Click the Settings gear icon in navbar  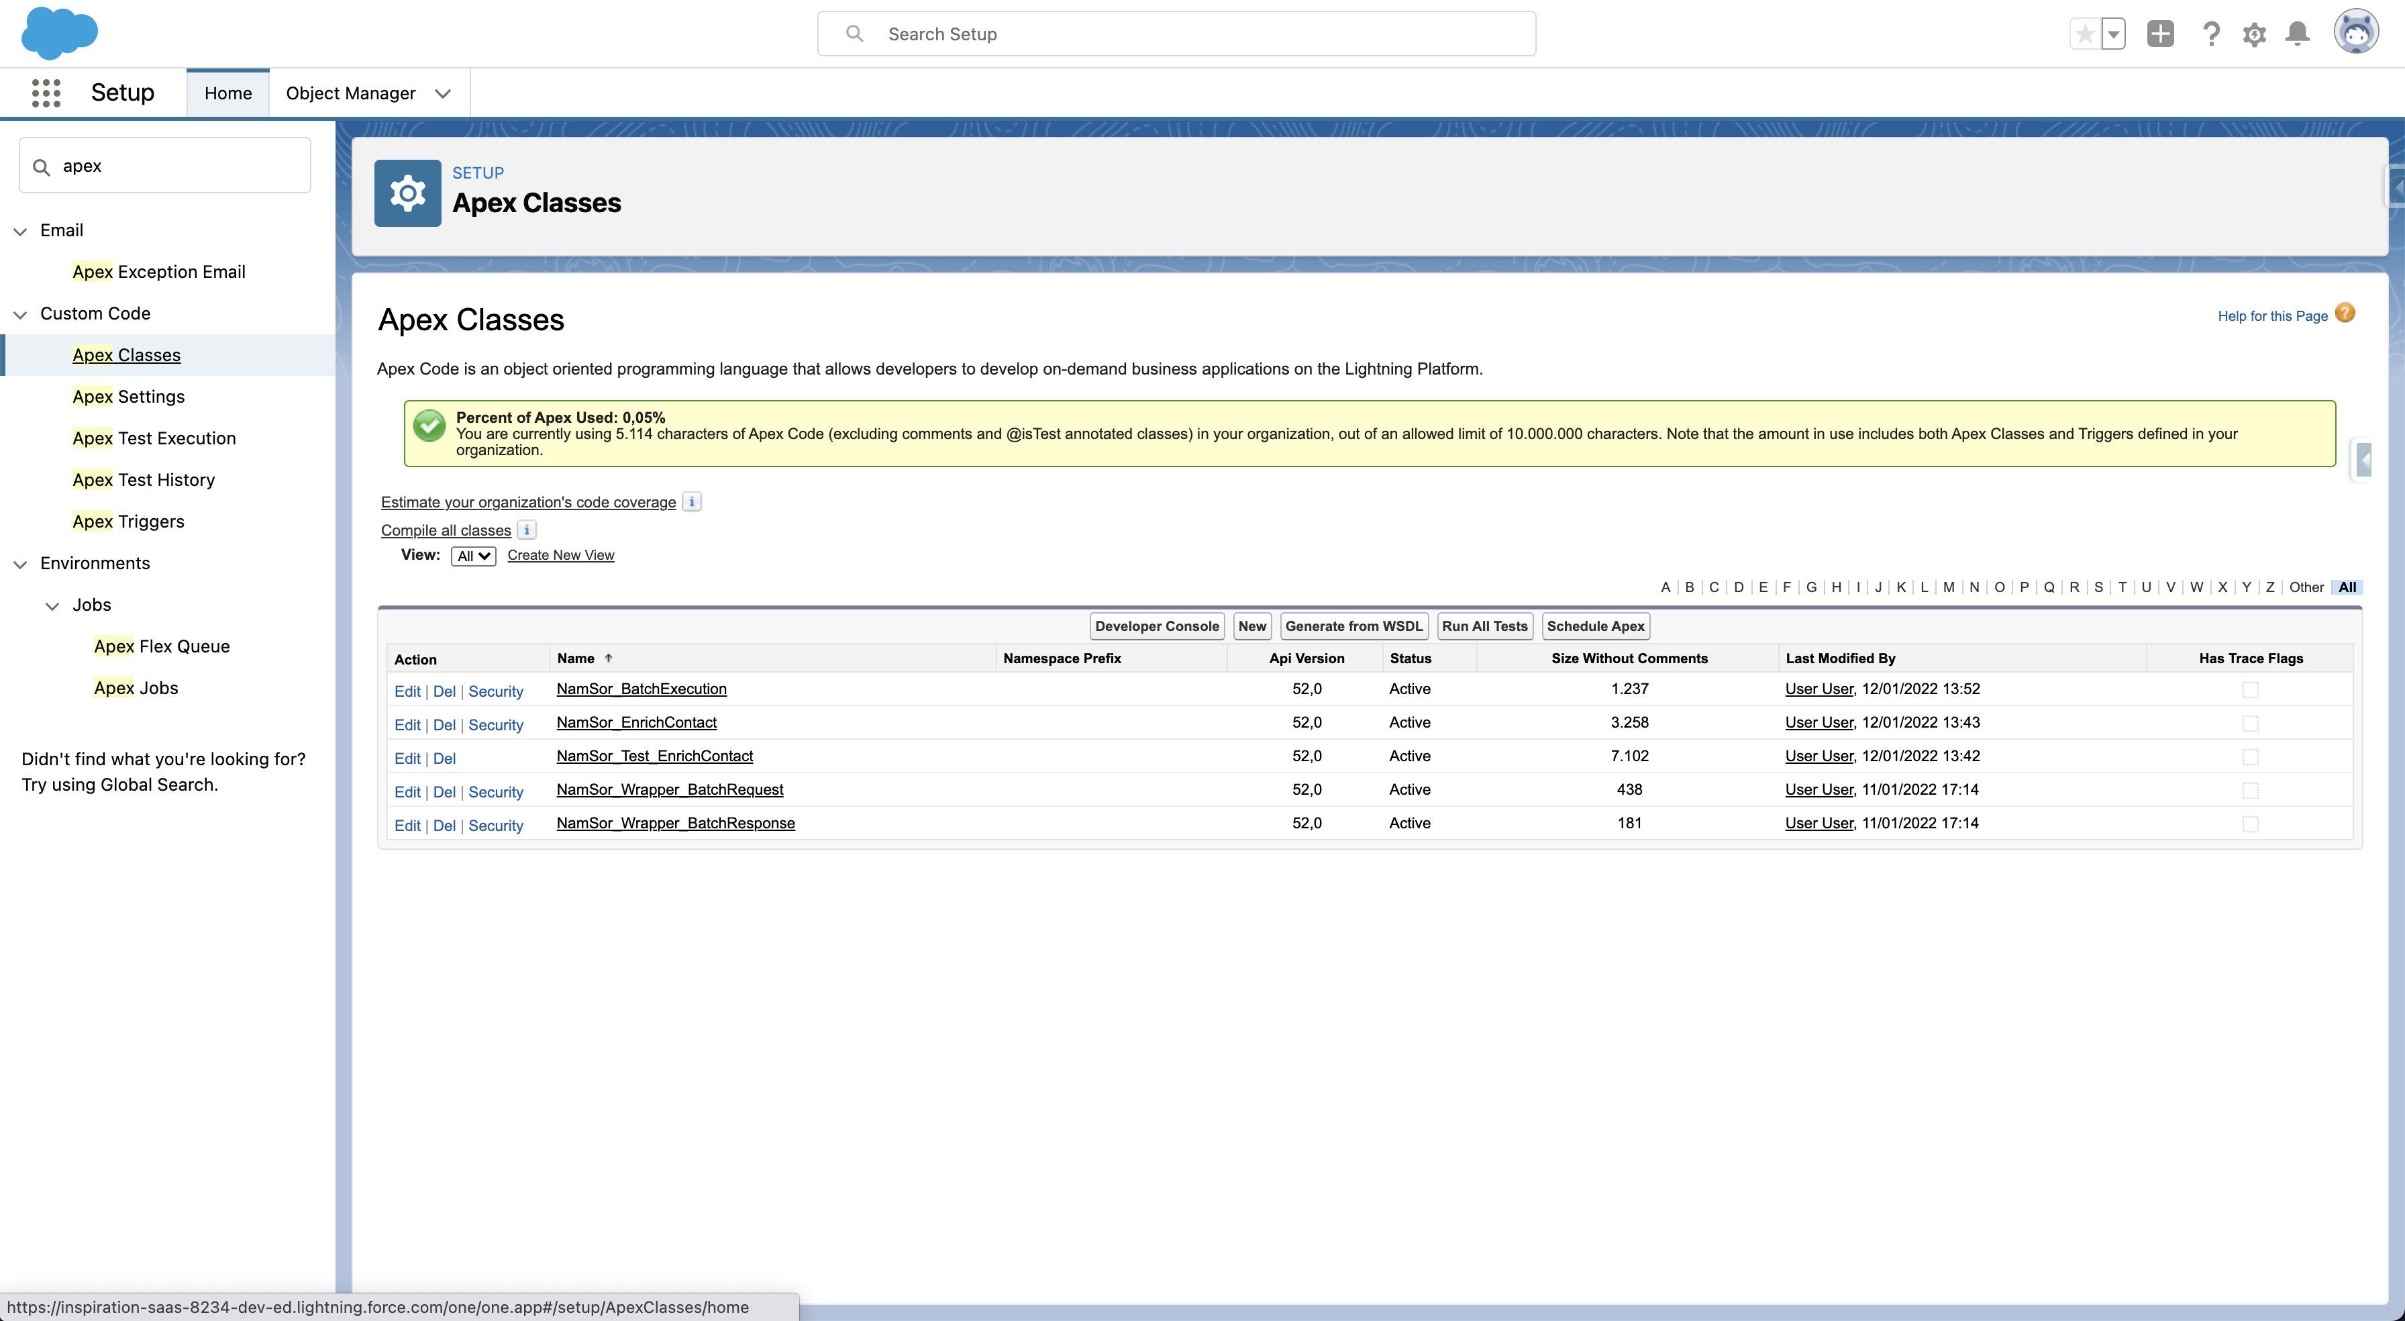pyautogui.click(x=2255, y=32)
